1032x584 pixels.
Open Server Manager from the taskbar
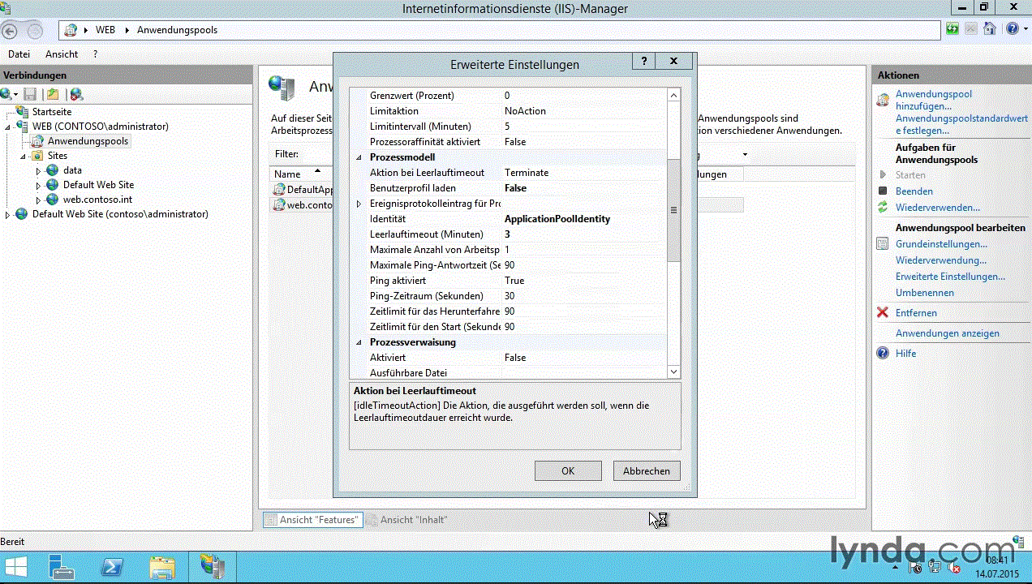pos(62,566)
